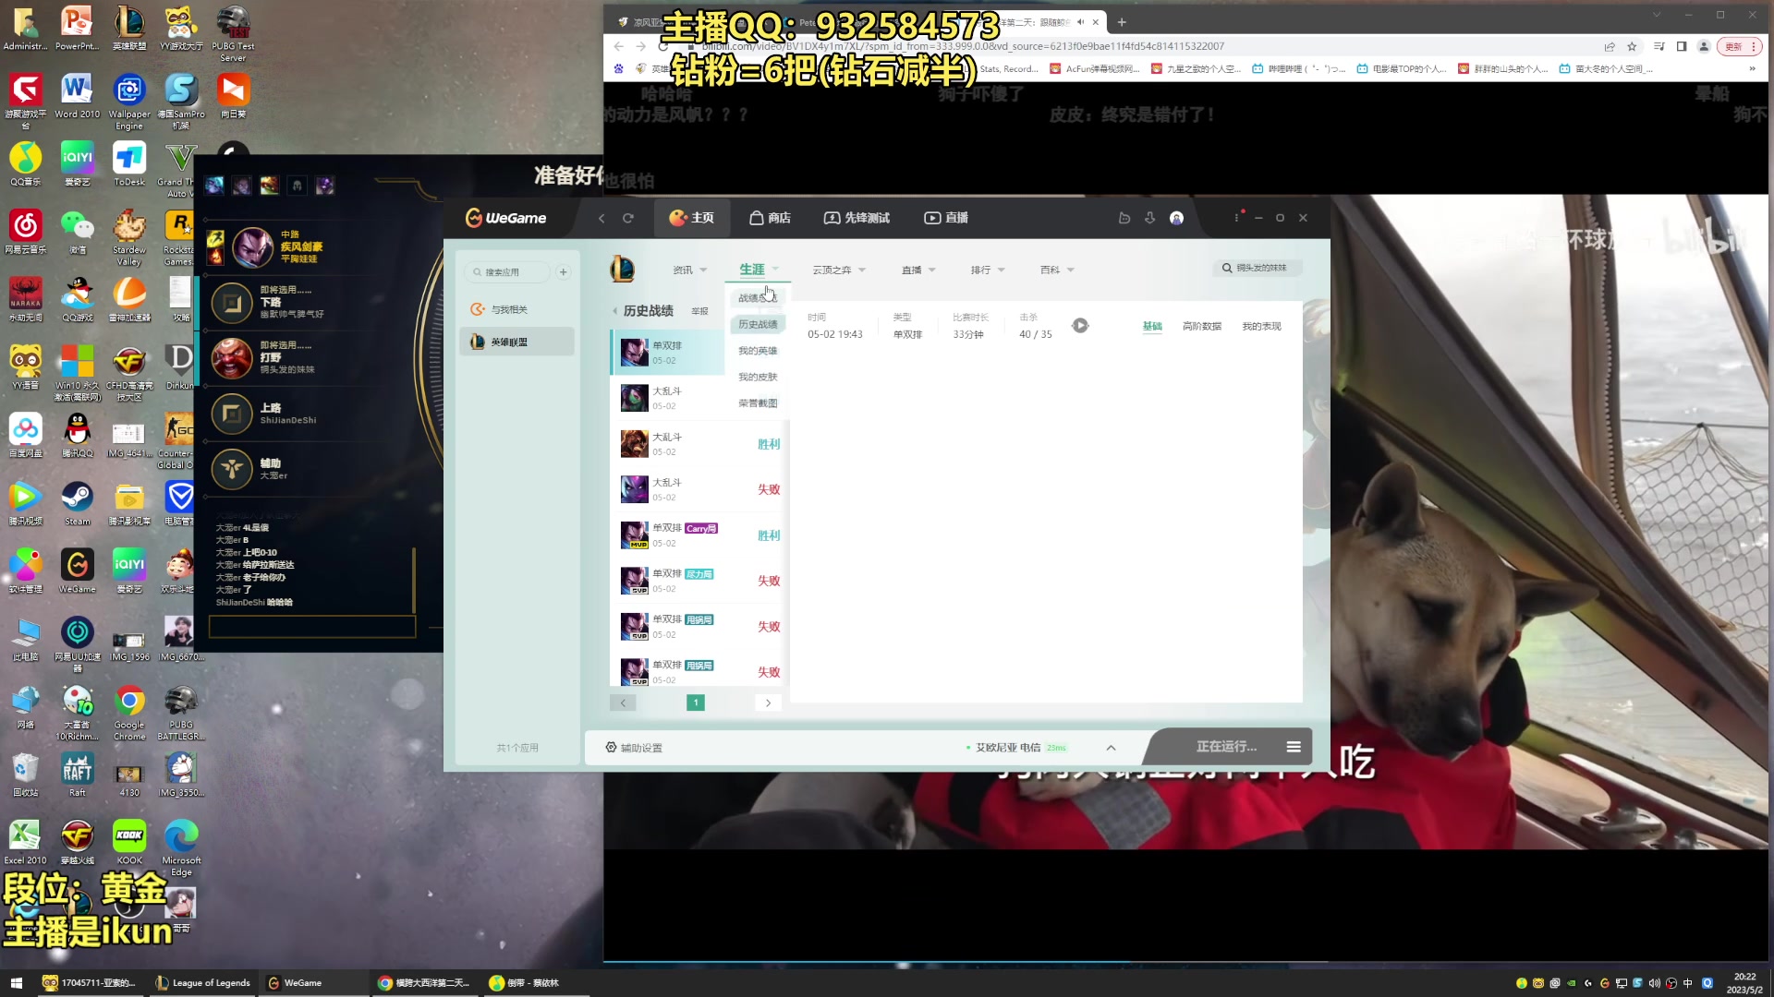Select 历史战绩 from 生涯 menu
The height and width of the screenshot is (997, 1774).
[x=758, y=325]
